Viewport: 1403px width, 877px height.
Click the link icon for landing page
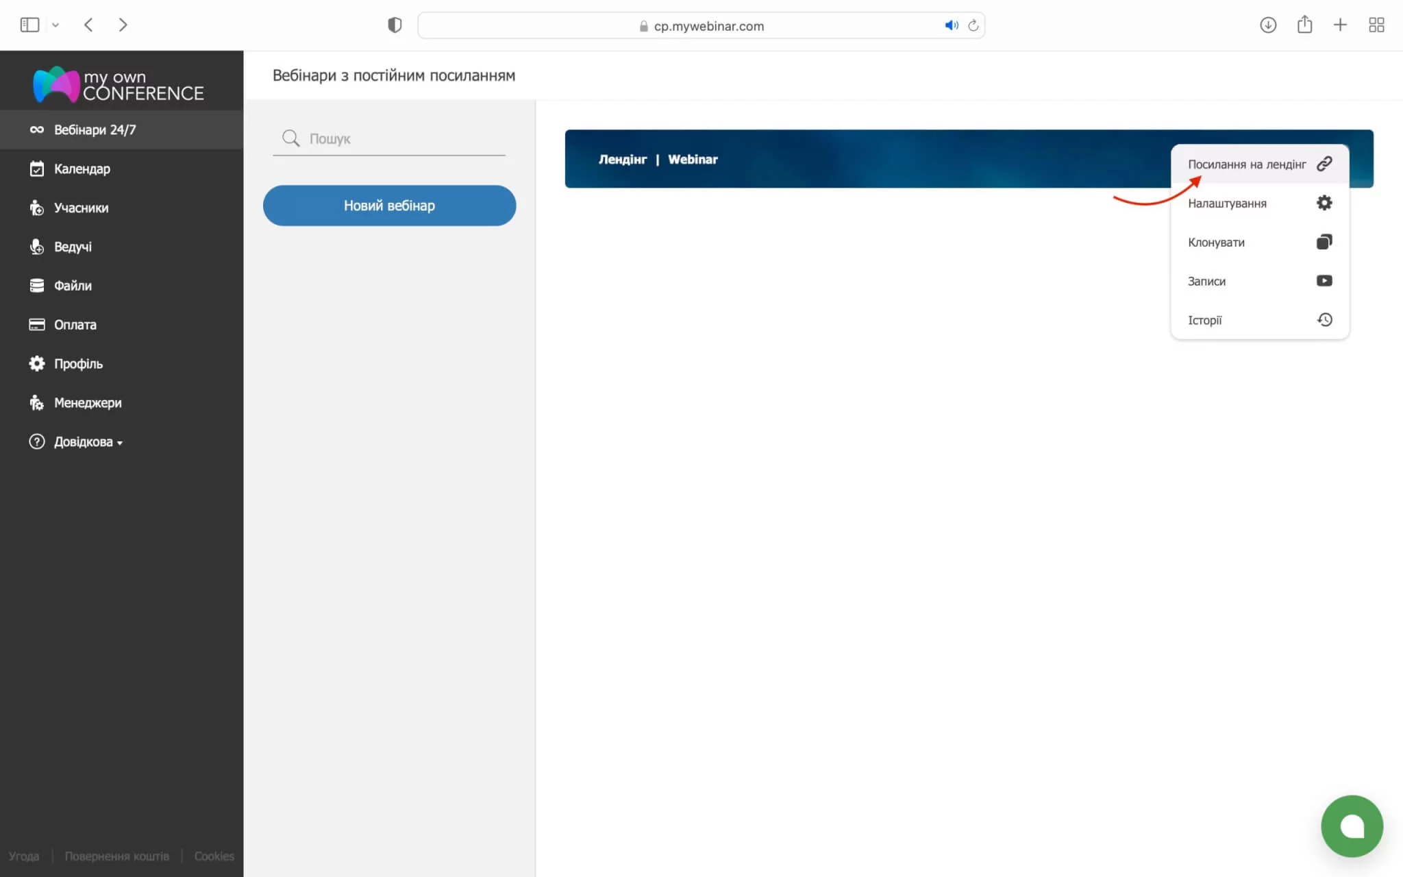(x=1324, y=164)
